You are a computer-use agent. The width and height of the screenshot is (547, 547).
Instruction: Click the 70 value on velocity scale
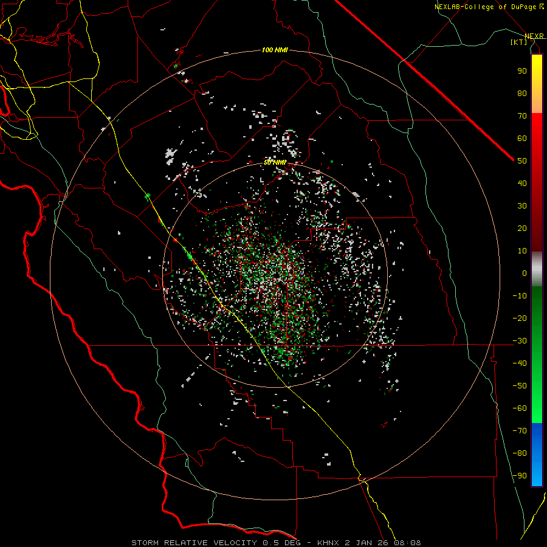(522, 116)
